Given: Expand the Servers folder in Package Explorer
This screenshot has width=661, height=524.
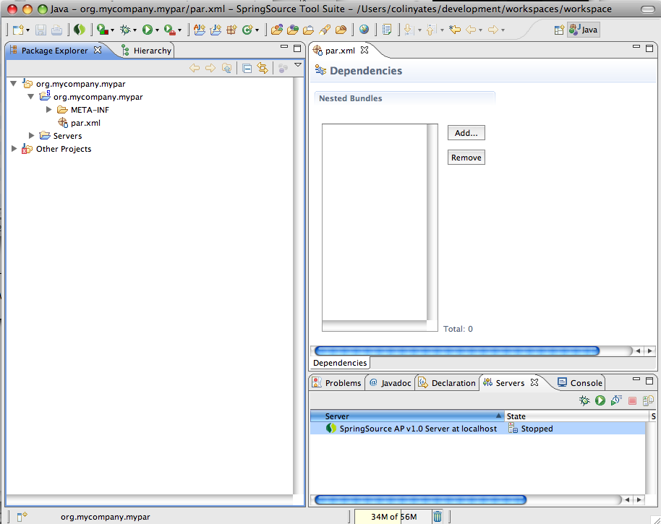Looking at the screenshot, I should point(31,136).
